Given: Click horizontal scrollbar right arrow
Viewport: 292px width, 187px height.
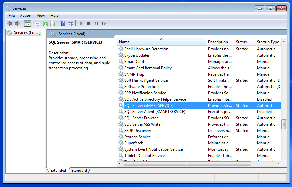Looking at the screenshot, I should (278, 164).
